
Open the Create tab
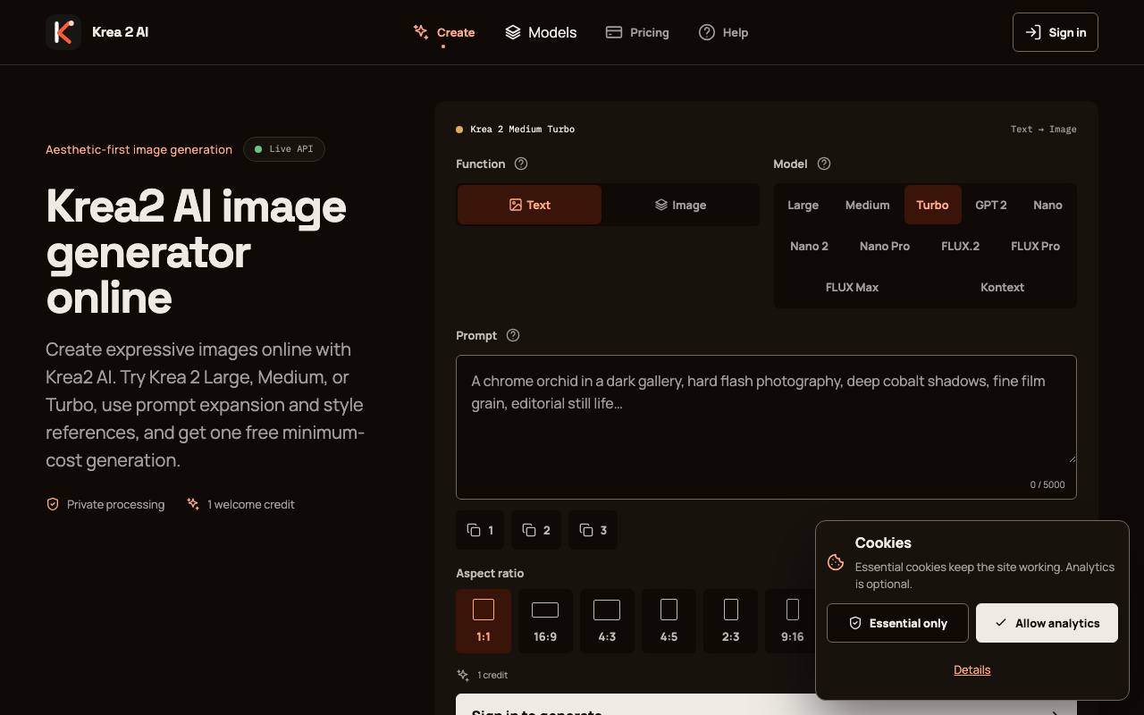coord(444,32)
